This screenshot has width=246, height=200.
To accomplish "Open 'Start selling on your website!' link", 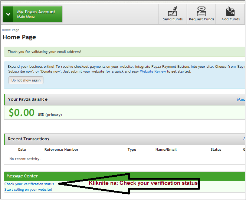I will pos(28,190).
